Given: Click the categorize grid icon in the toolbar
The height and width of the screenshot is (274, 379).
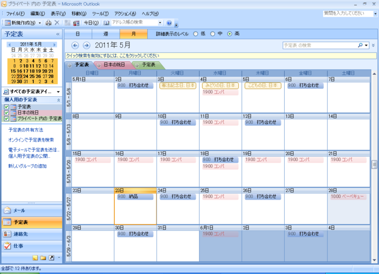Looking at the screenshot, I should tap(68, 23).
